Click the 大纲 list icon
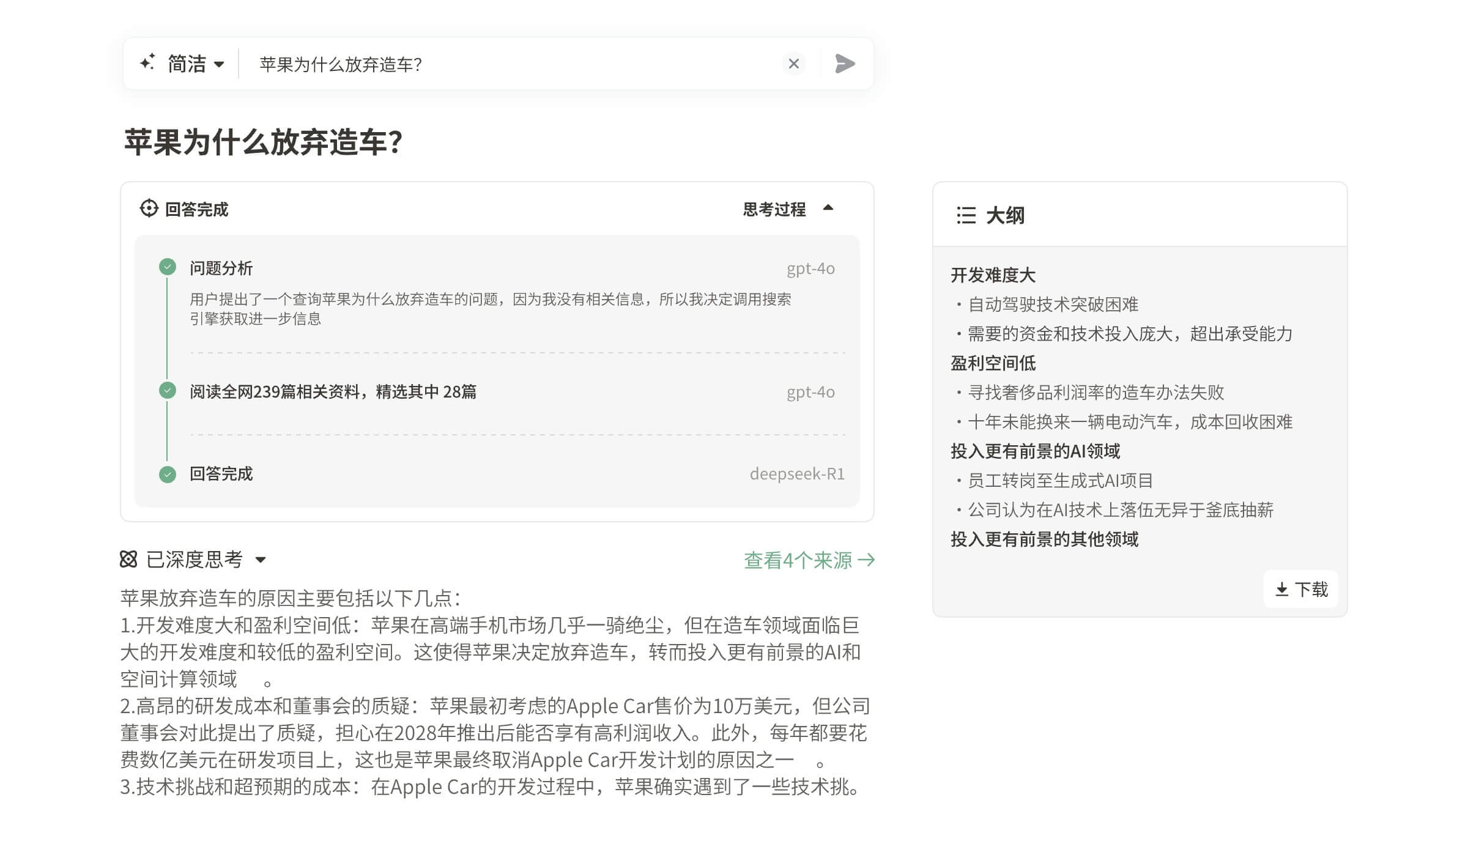The height and width of the screenshot is (844, 1468). point(966,215)
